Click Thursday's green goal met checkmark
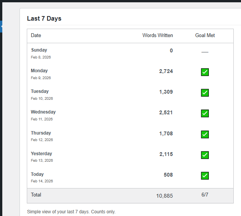Viewport: 241px width, 216px height. point(205,134)
